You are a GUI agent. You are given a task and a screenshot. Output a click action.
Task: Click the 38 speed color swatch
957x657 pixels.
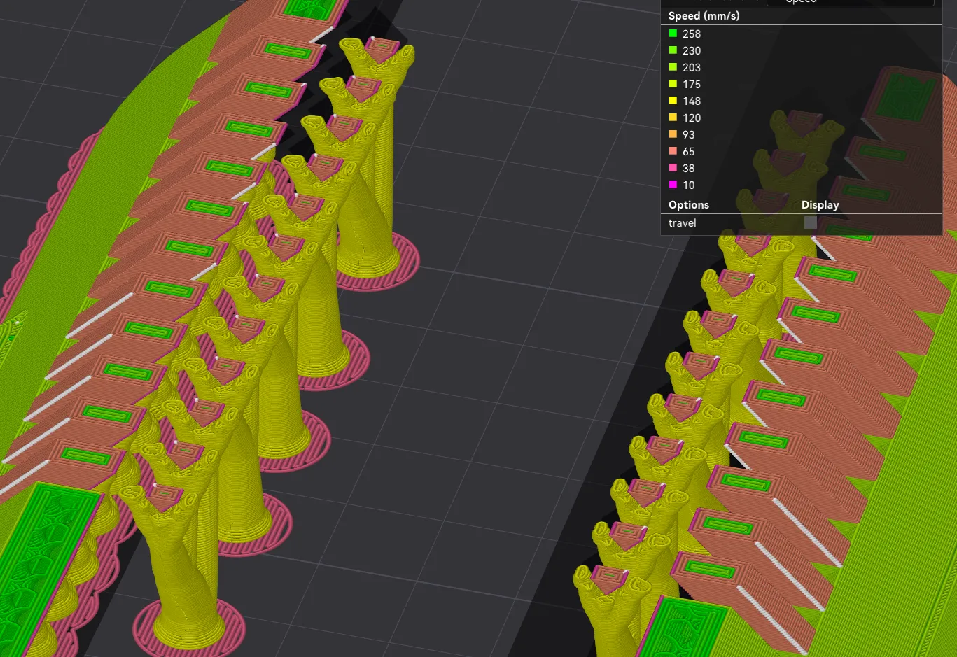coord(673,168)
